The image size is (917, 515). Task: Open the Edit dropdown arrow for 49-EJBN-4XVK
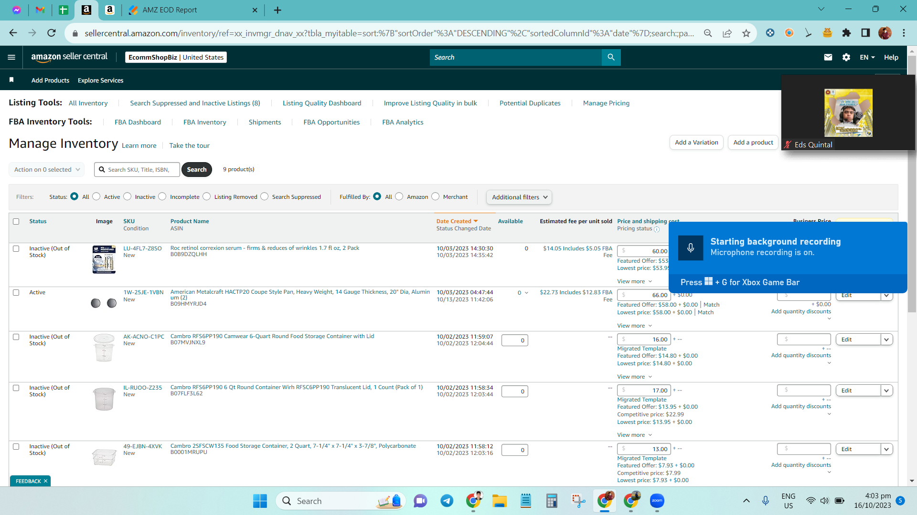pos(887,449)
